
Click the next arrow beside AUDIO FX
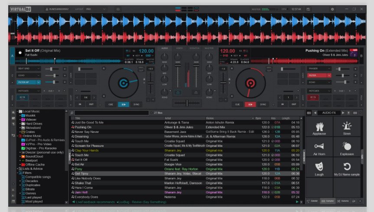[x=343, y=113]
